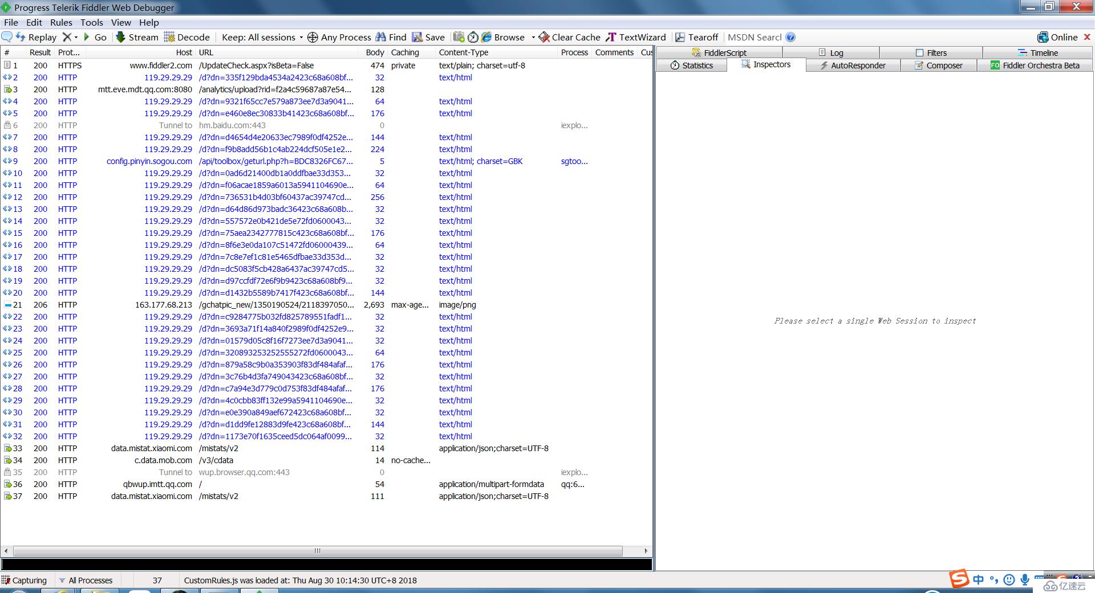Open the Keep: All sessions dropdown
The image size is (1095, 593).
point(262,37)
